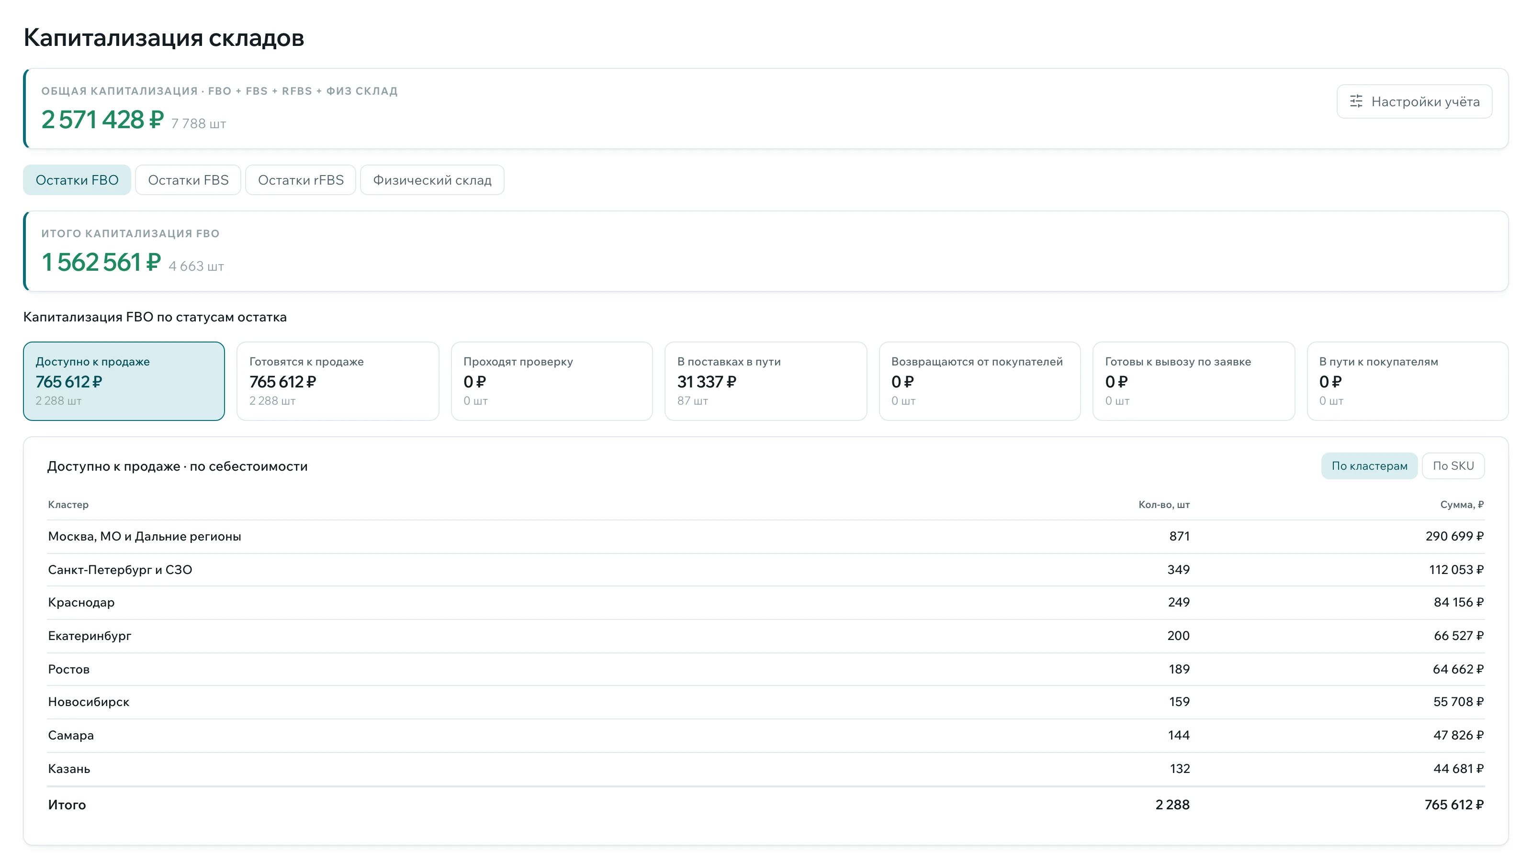Screen dimensions: 1532x861
Task: Click the 66 527 ₽ sum cell
Action: click(1458, 636)
